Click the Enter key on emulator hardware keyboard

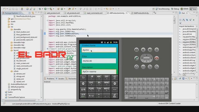click(x=167, y=93)
